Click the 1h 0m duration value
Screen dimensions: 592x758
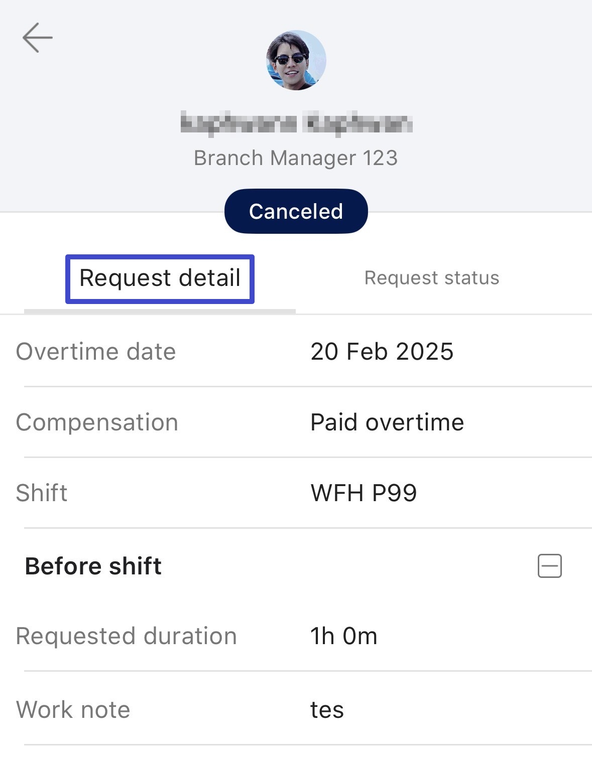click(343, 636)
